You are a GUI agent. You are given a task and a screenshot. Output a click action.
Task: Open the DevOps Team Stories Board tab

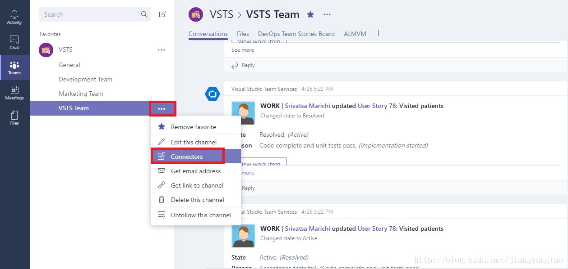(x=296, y=34)
